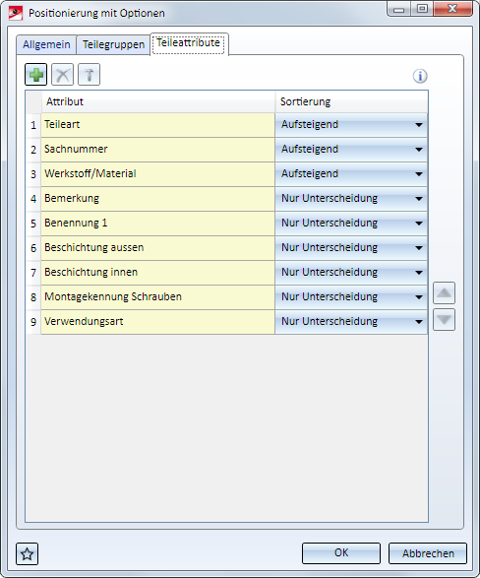Select the Beschichtung aussen attribute cell
The image size is (480, 578).
158,248
